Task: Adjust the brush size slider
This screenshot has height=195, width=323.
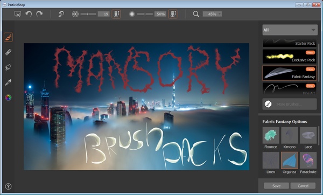Action: tap(88, 14)
